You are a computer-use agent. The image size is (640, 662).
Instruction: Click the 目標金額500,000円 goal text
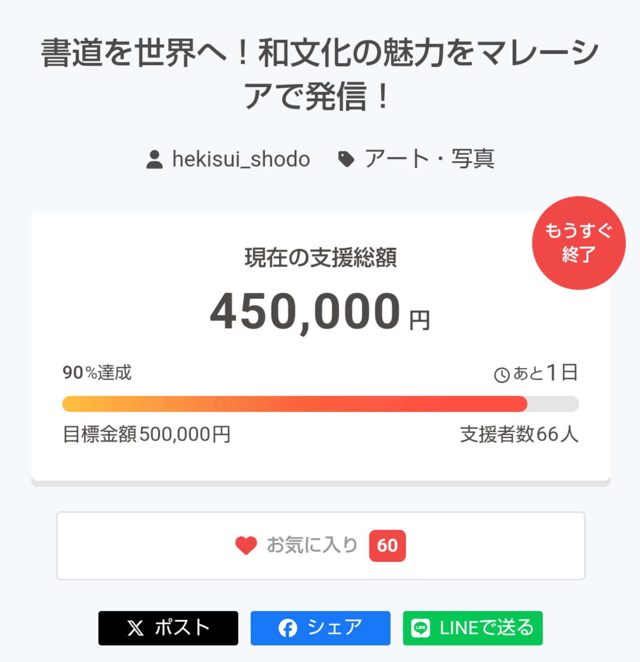point(146,434)
